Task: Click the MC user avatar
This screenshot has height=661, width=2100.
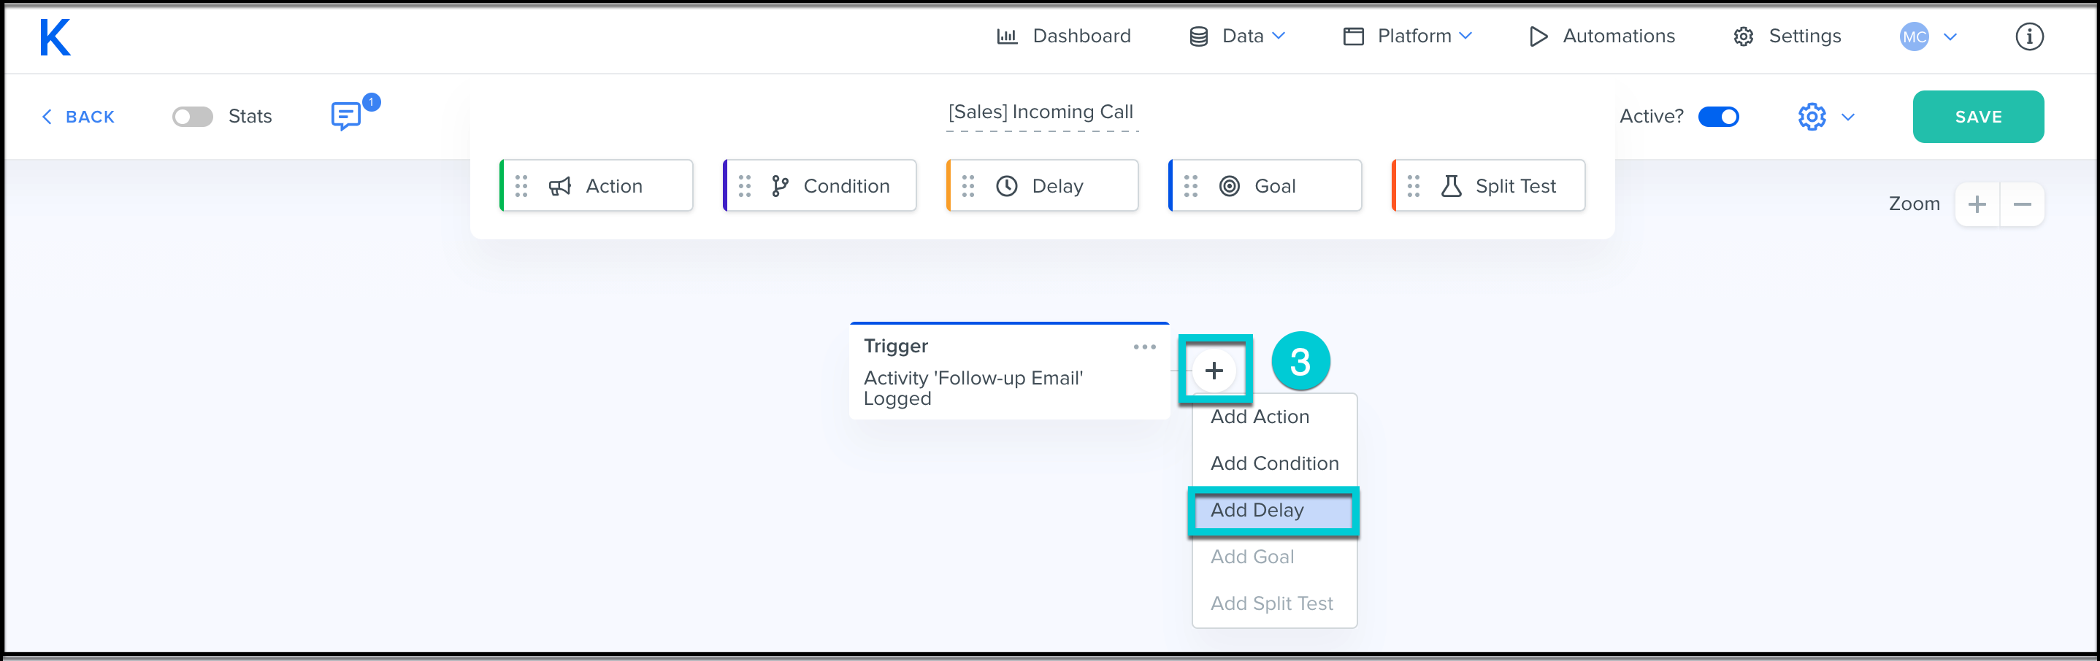Action: point(1913,36)
